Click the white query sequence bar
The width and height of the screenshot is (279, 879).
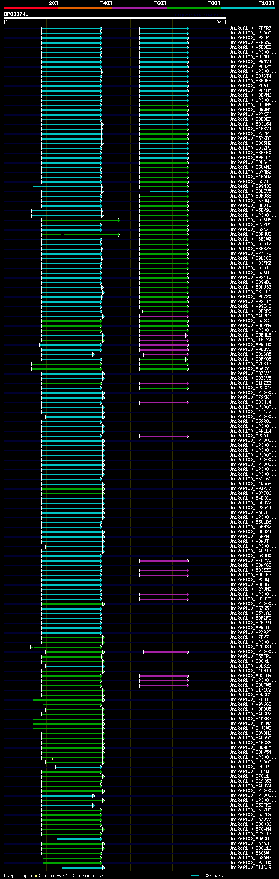pos(115,18)
